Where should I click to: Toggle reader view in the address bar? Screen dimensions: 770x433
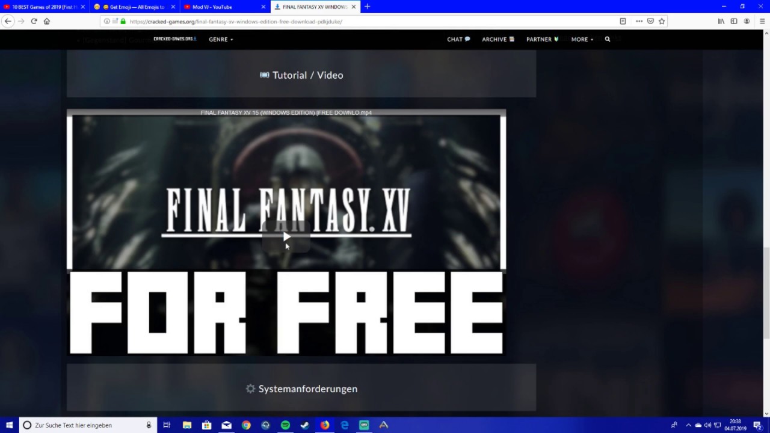point(623,21)
